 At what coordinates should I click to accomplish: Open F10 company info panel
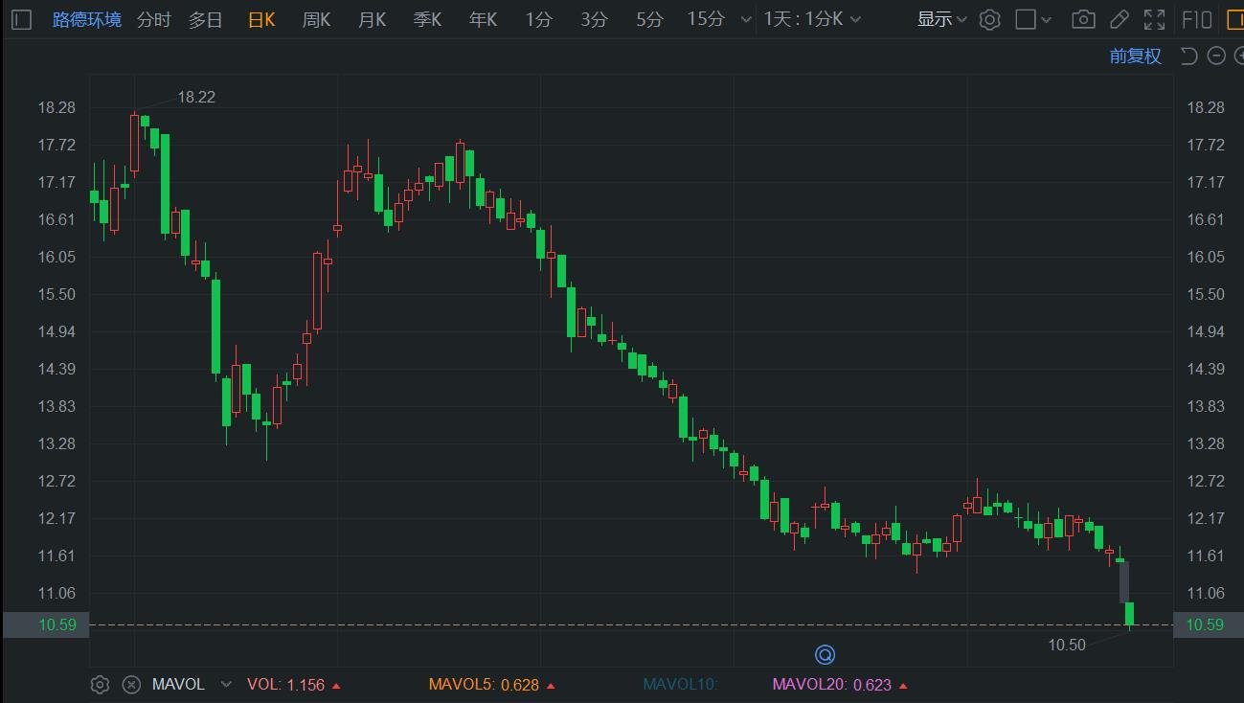[1197, 19]
